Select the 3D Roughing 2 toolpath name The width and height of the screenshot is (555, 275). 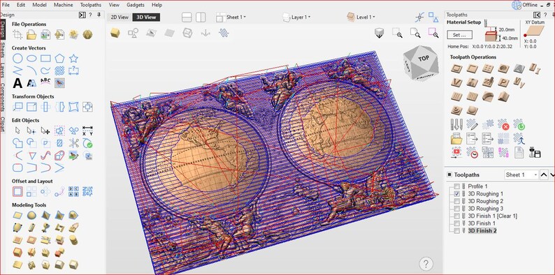coord(486,201)
